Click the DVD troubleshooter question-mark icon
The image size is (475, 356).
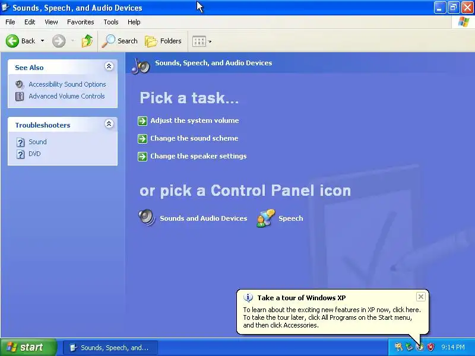click(20, 154)
